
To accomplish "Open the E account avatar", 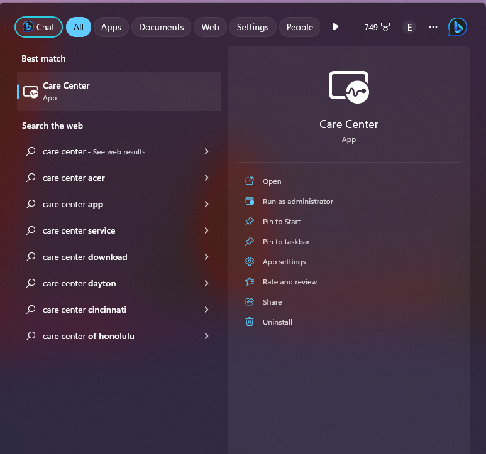I will (x=409, y=27).
